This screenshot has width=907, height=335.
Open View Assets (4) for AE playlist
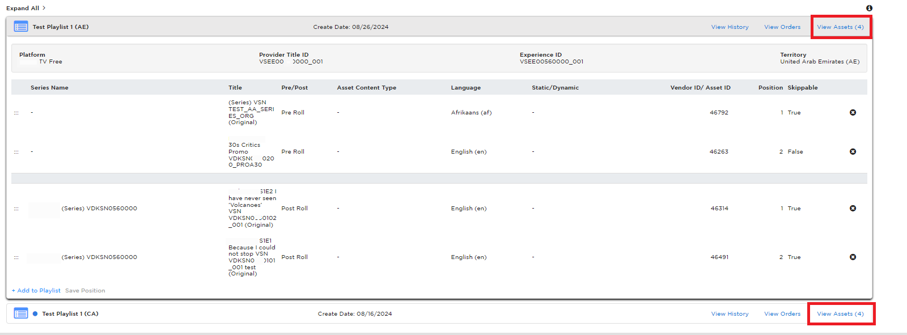click(x=840, y=27)
